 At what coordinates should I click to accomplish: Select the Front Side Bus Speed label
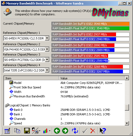click(27, 87)
